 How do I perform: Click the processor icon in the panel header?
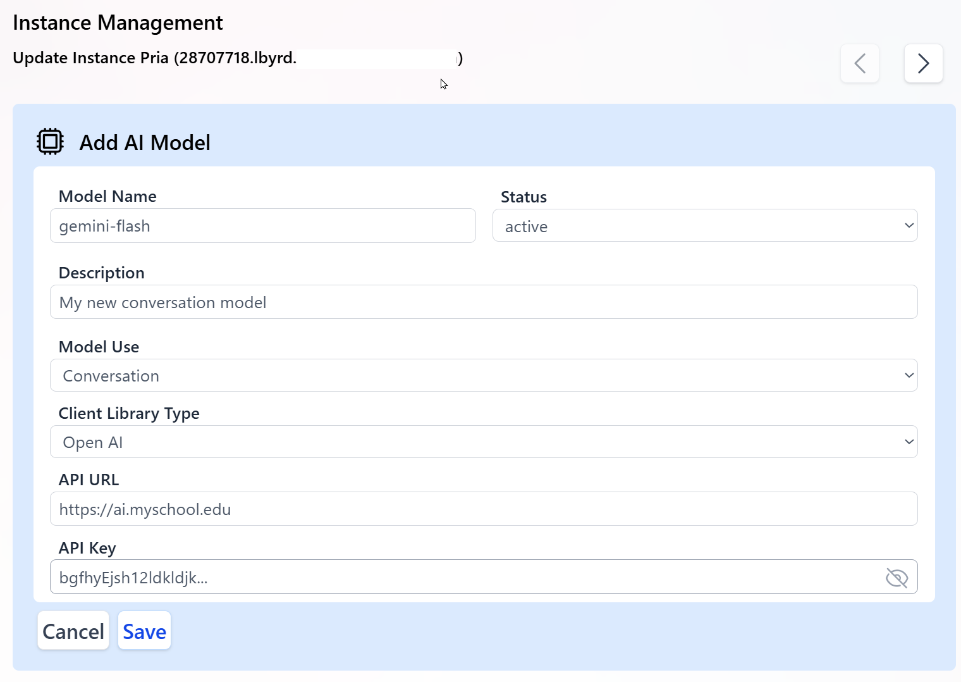click(x=50, y=141)
